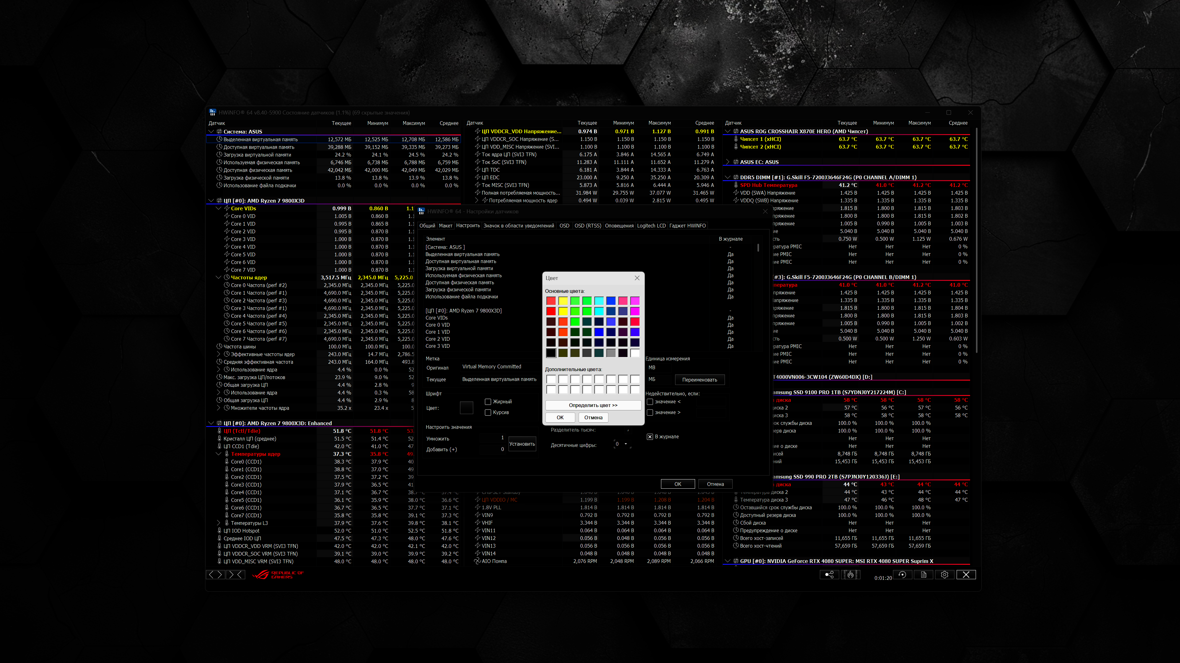Open the OSD (RTSS) tab
This screenshot has height=663, width=1180.
[x=588, y=226]
